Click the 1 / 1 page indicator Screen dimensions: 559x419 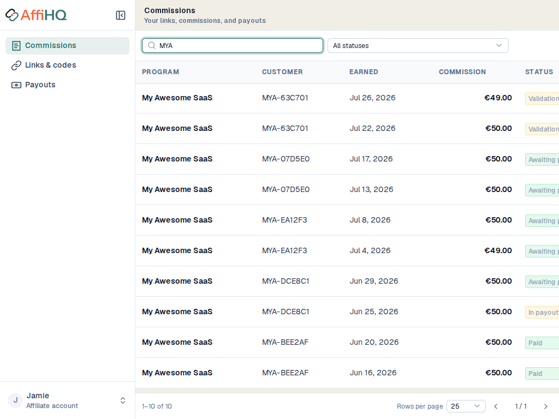521,406
